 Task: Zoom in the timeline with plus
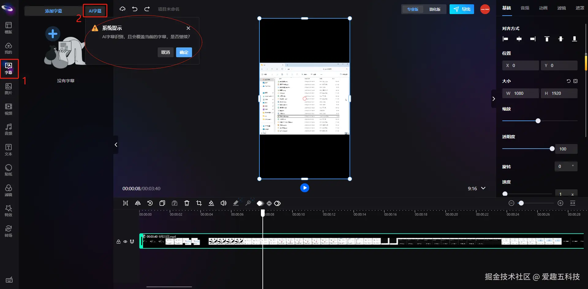click(560, 203)
